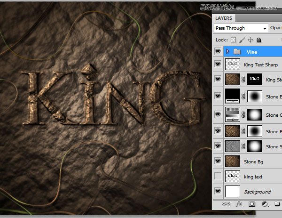
Task: Click the King Stone layer mask thumbnail
Action: (x=255, y=79)
